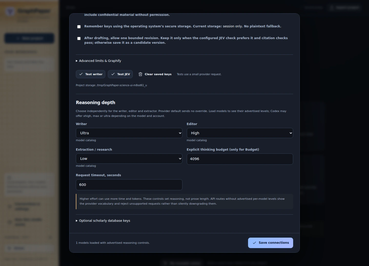Click the Test writer button
Image resolution: width=369 pixels, height=266 pixels.
pyautogui.click(x=91, y=74)
